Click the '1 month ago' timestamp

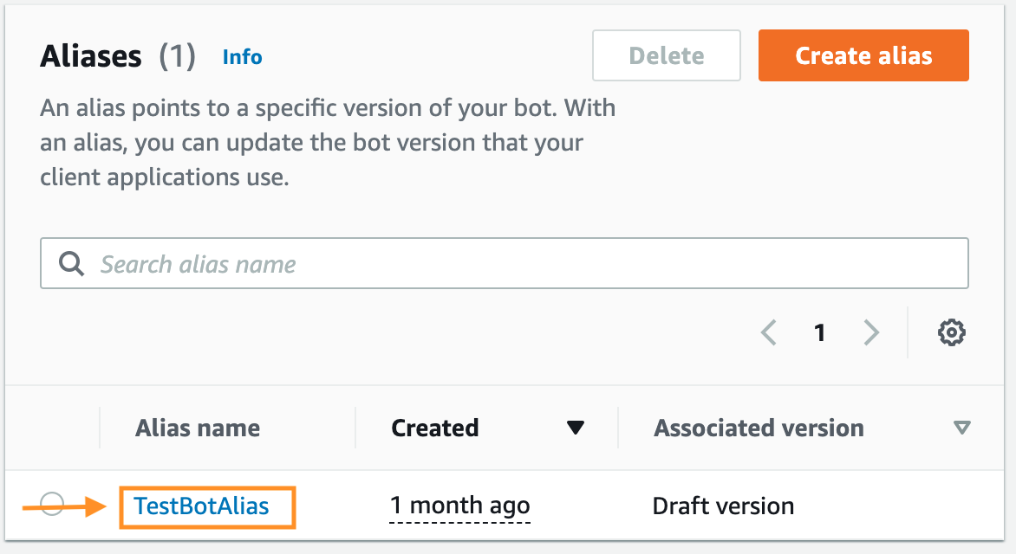(460, 506)
